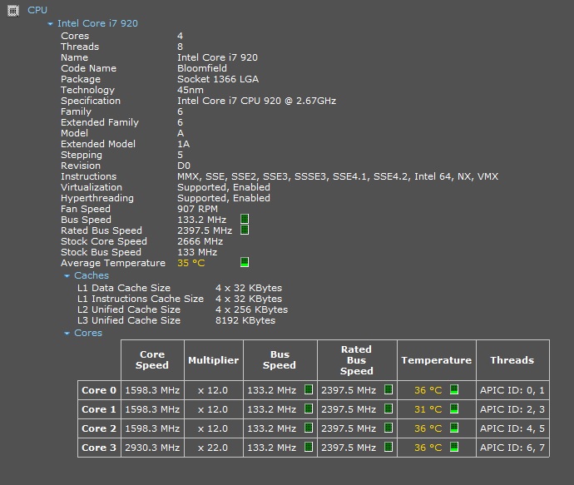Select Package value Socket 1366 LGA
Image resolution: width=574 pixels, height=485 pixels.
point(218,79)
